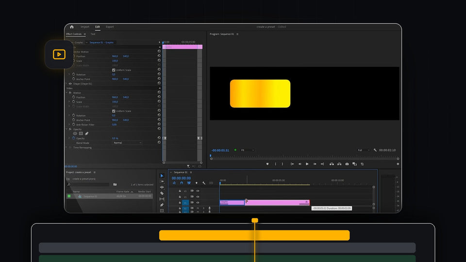The image size is (466, 262).
Task: Open the Effect Controls panel menu icon
Action: tap(84, 34)
